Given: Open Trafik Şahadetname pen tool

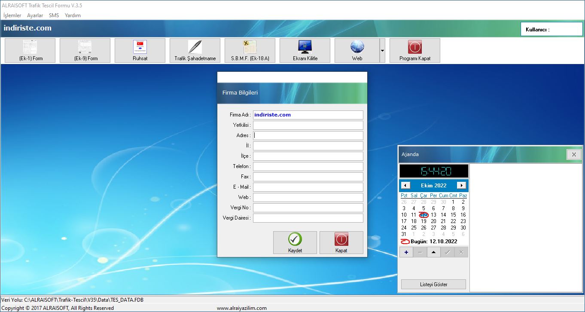Looking at the screenshot, I should [x=195, y=50].
